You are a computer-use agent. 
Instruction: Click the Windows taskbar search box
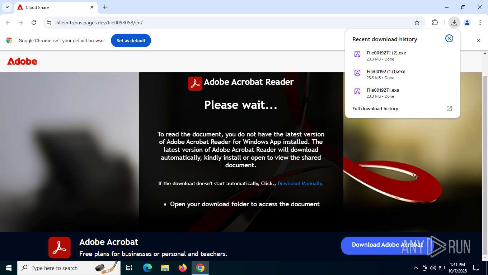[x=69, y=268]
